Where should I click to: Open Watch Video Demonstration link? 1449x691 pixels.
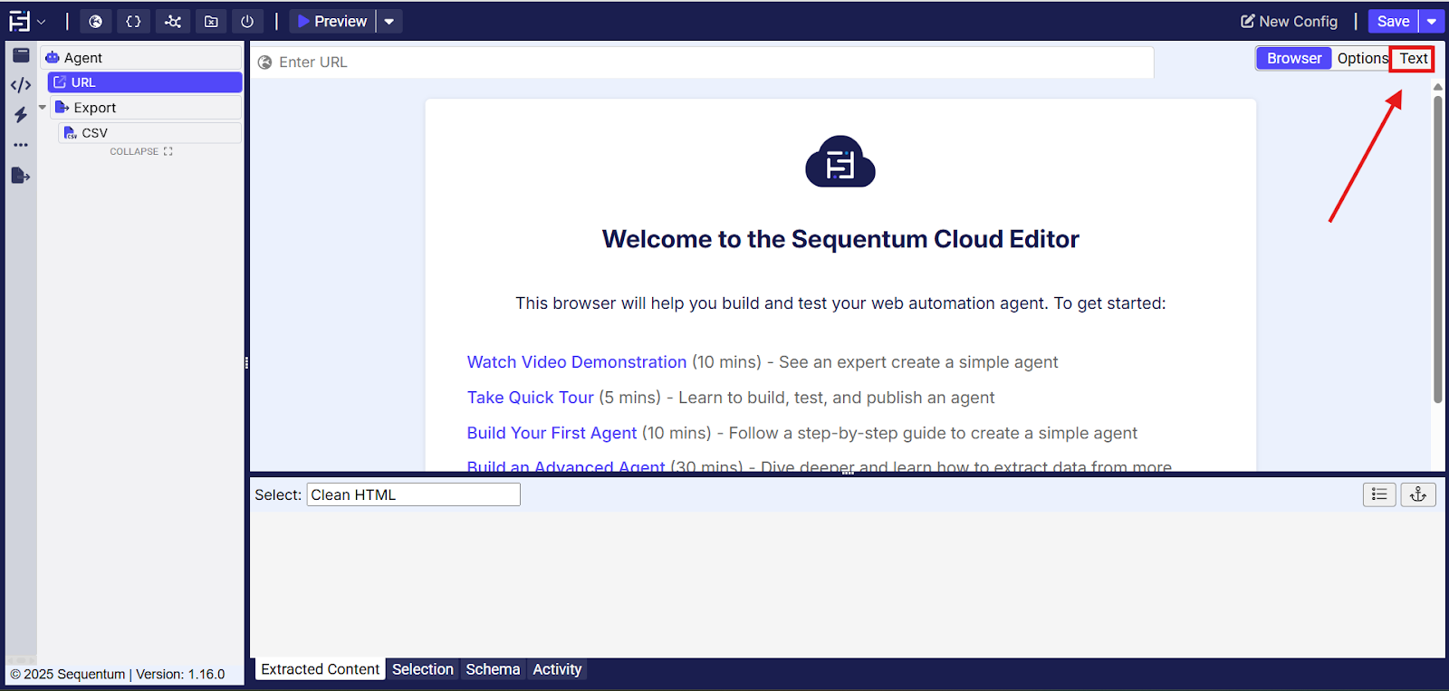point(577,362)
